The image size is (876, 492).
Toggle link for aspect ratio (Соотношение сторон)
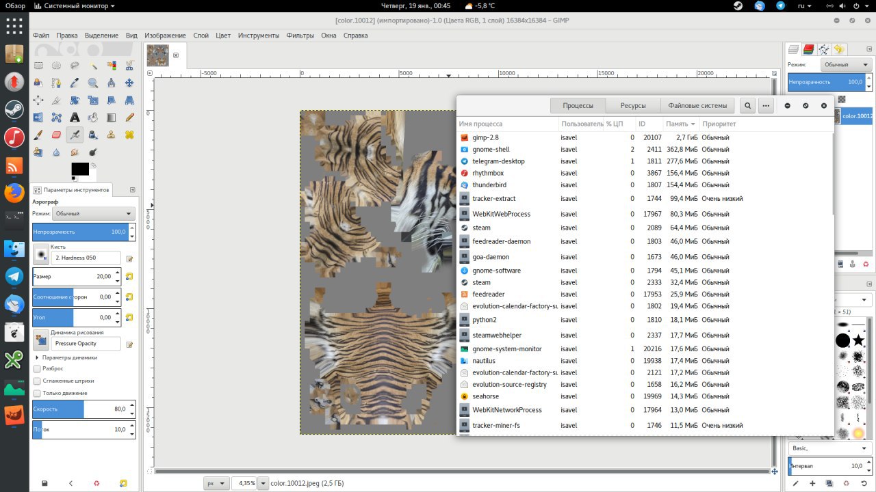(129, 297)
